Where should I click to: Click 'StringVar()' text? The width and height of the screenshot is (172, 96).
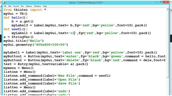click(x=23, y=37)
